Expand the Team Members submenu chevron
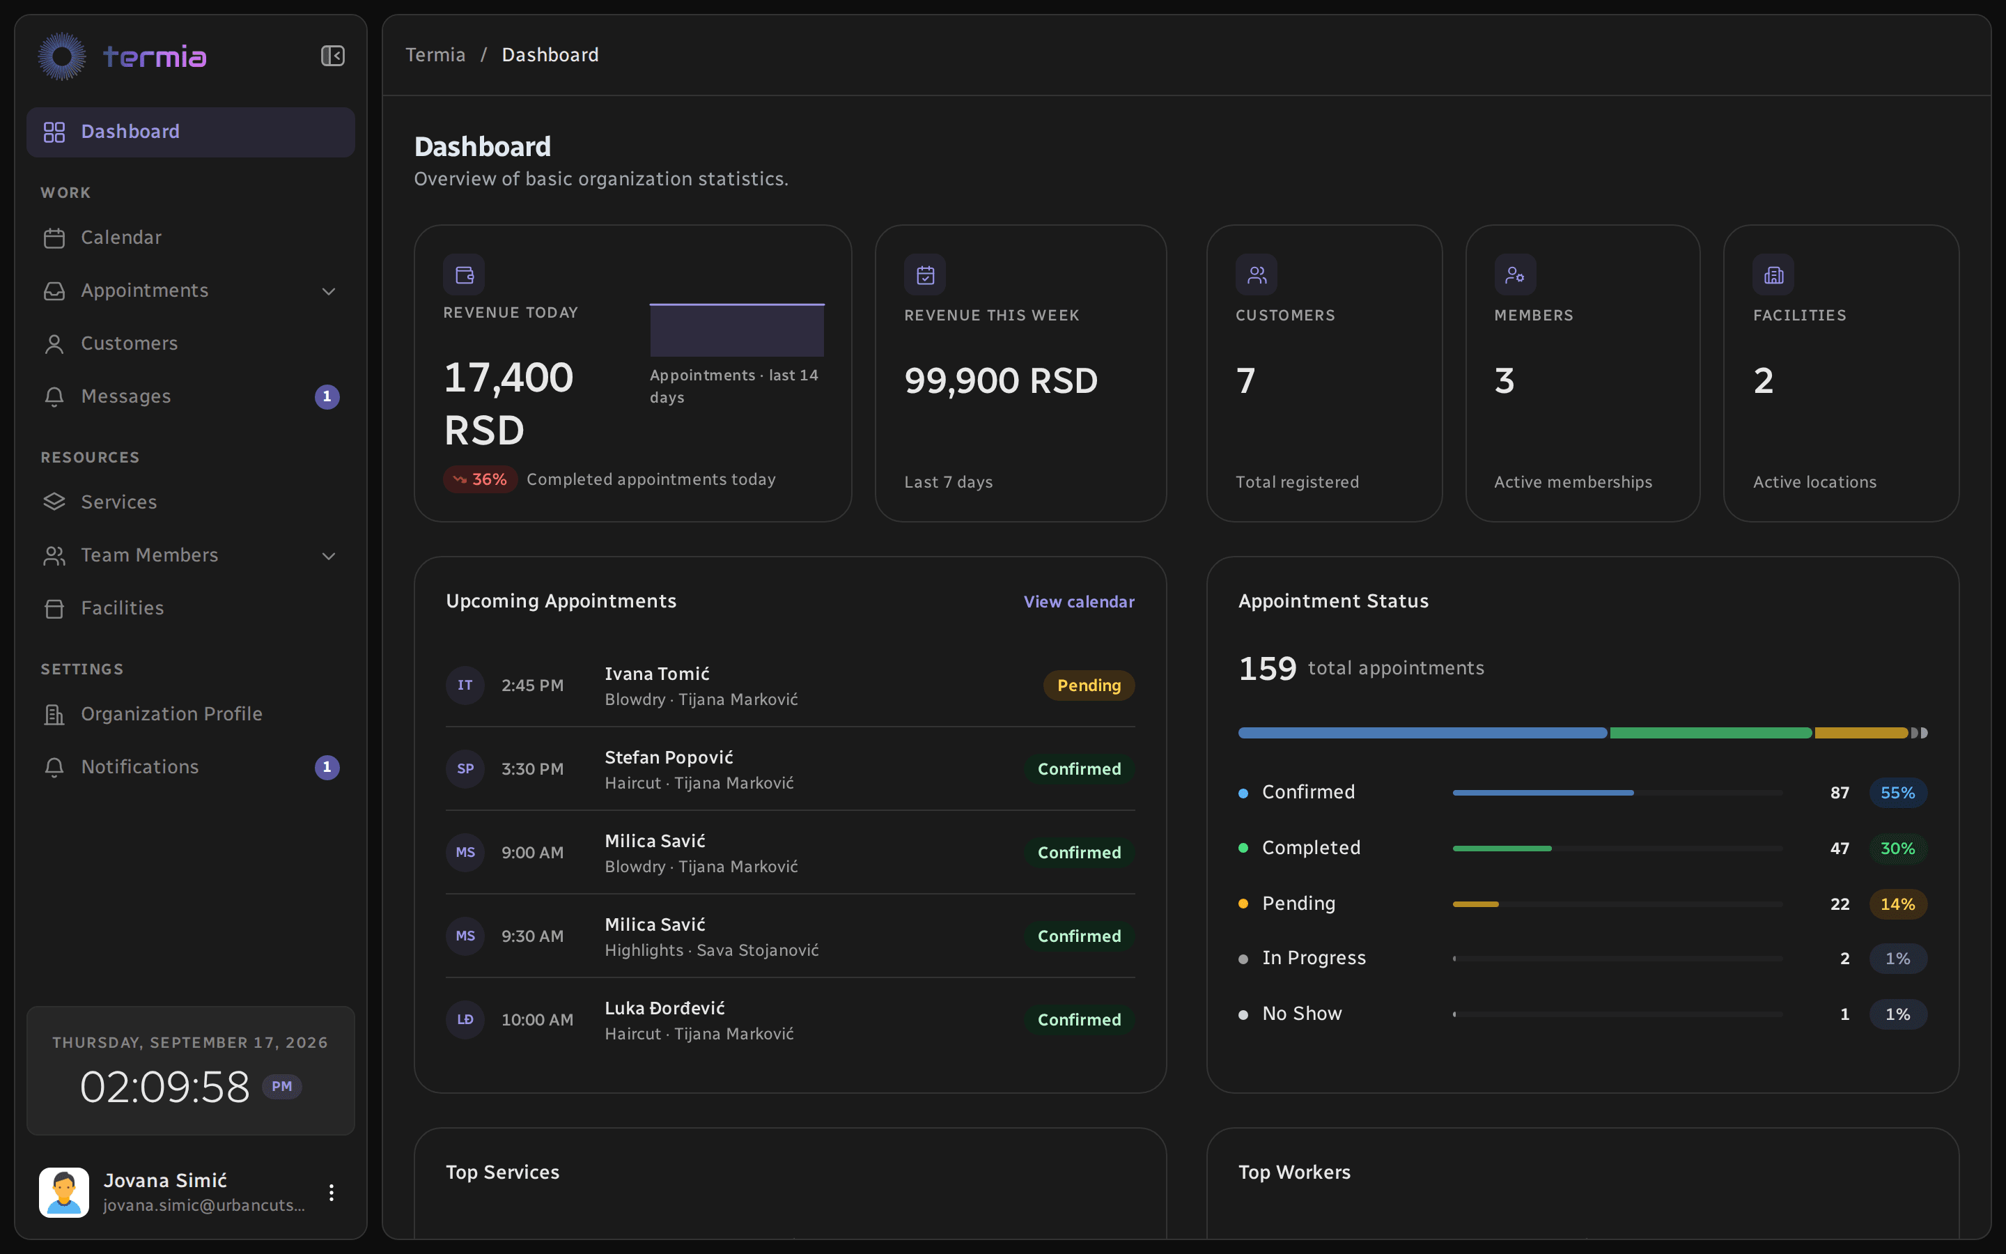Image resolution: width=2006 pixels, height=1254 pixels. tap(328, 556)
